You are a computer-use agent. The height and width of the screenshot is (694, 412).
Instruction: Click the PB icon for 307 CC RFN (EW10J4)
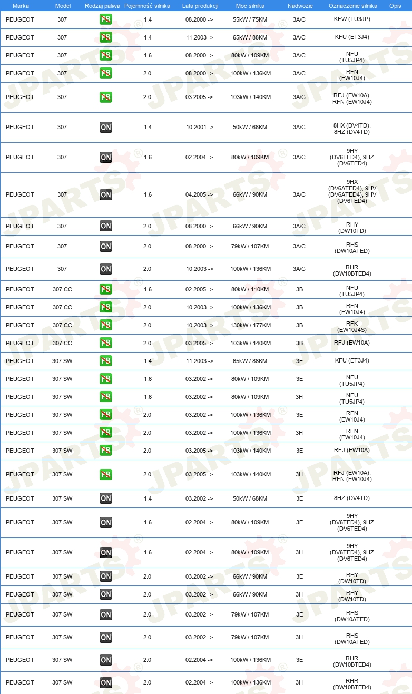(x=106, y=307)
